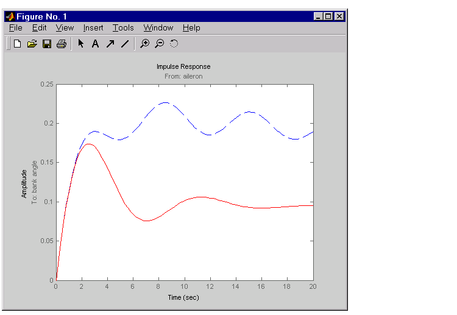Expand the Insert menu
Image resolution: width=457 pixels, height=315 pixels.
[x=93, y=28]
